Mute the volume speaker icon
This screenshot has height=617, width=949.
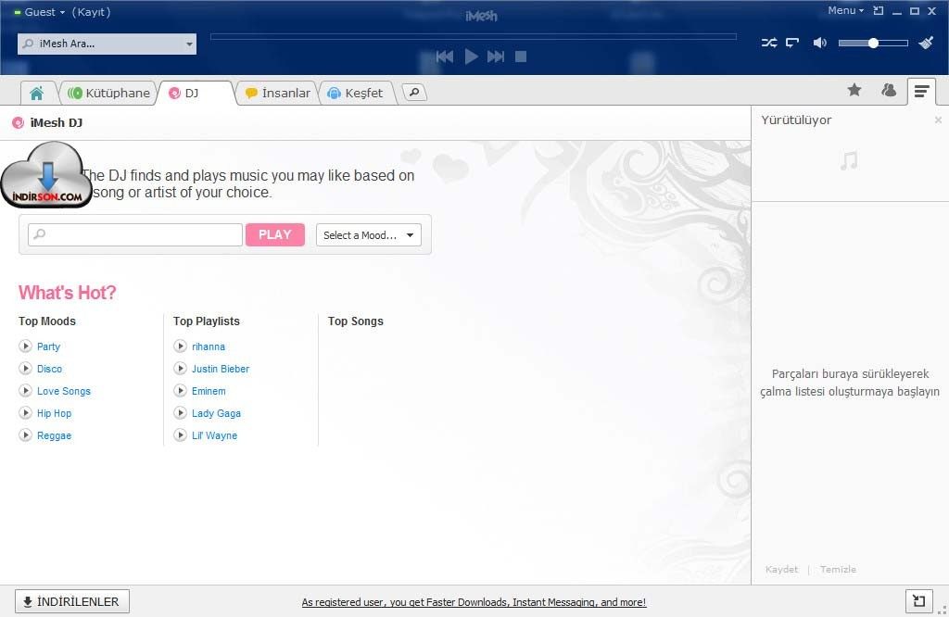pyautogui.click(x=819, y=43)
